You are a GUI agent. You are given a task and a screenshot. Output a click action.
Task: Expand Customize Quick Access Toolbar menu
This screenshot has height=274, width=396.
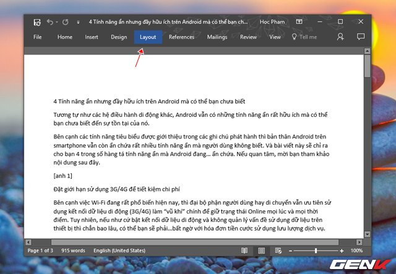pos(79,22)
